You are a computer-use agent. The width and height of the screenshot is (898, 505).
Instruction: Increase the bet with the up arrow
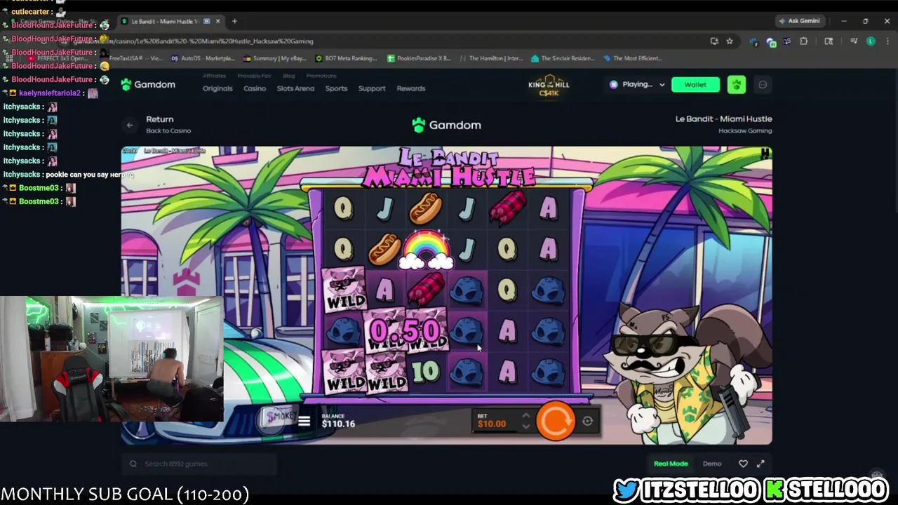pos(525,416)
